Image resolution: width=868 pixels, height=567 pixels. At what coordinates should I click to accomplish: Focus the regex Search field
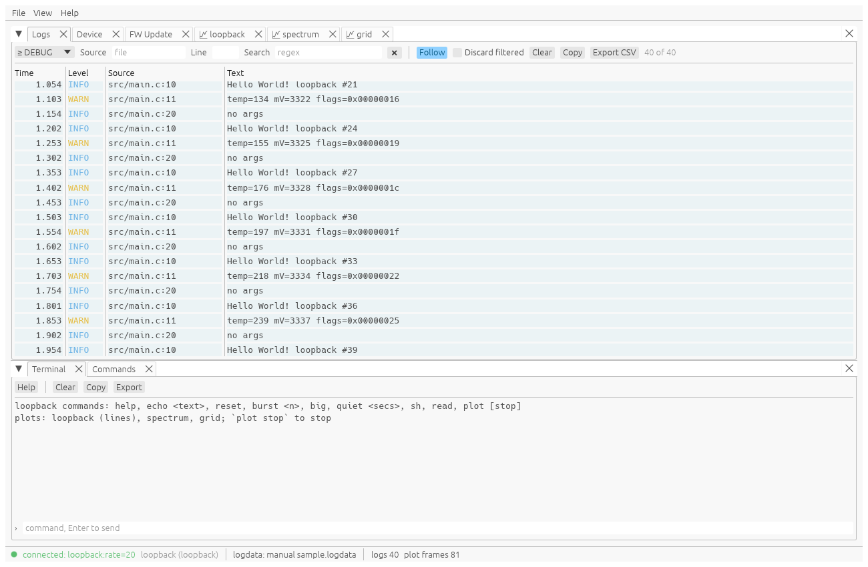pos(329,53)
